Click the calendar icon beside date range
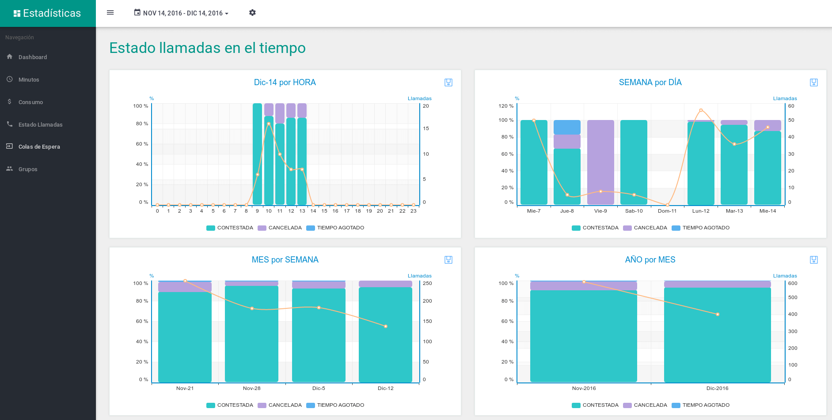Screen dimensions: 832x420 pos(137,12)
